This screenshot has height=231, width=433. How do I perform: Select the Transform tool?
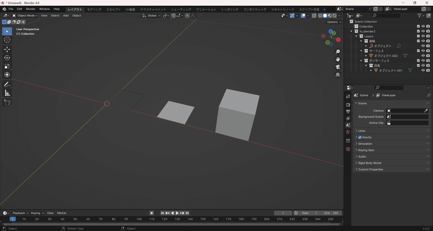click(7, 75)
